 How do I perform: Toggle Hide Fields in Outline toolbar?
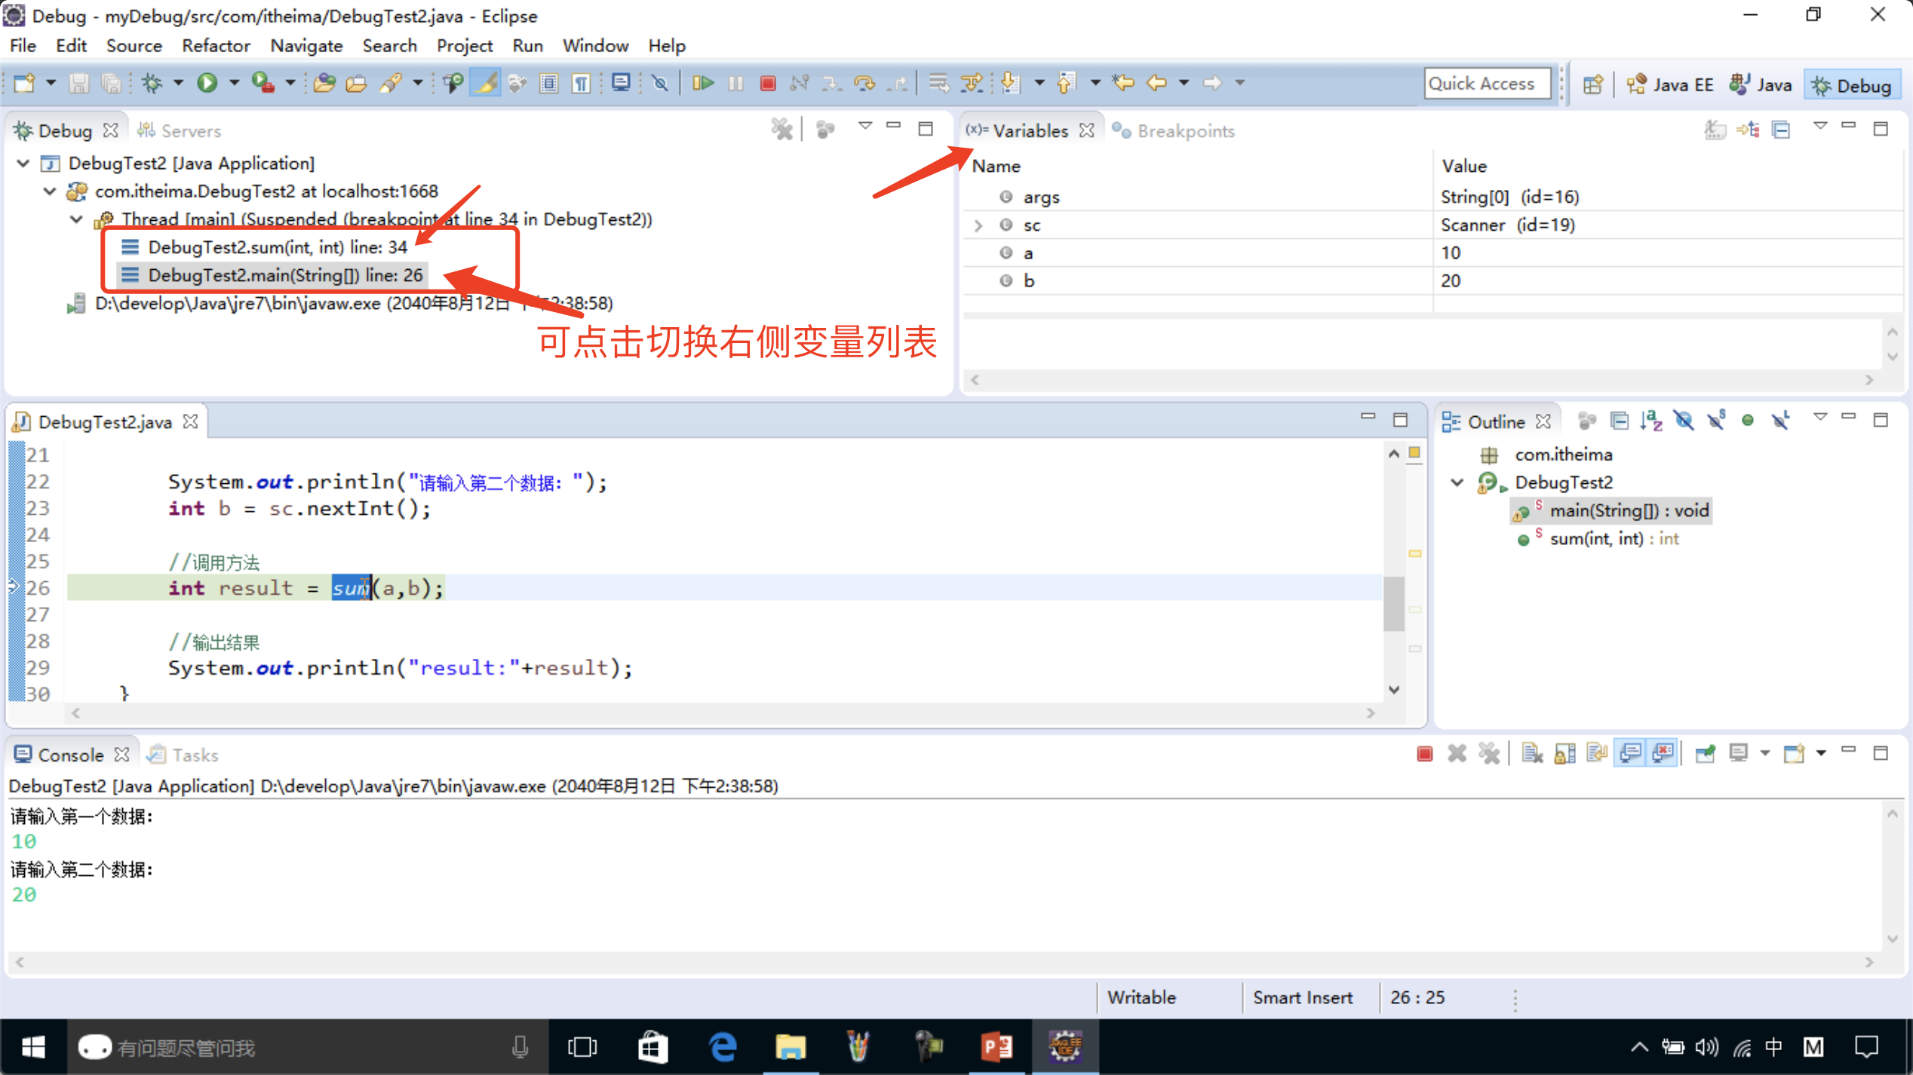pyautogui.click(x=1684, y=420)
